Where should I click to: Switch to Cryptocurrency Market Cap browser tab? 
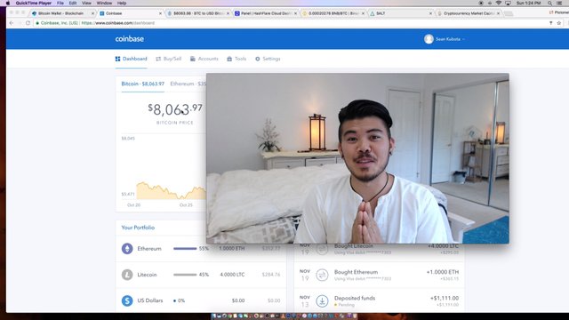pyautogui.click(x=468, y=13)
